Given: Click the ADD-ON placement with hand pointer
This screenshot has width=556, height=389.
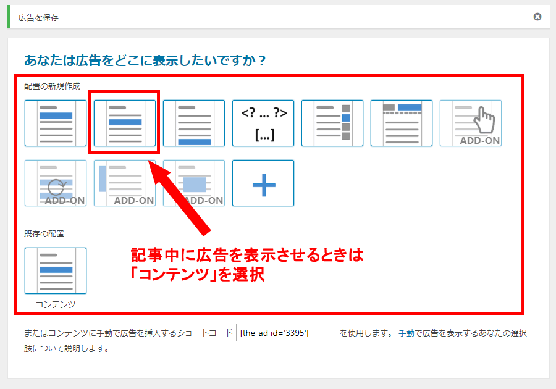Looking at the screenshot, I should click(x=471, y=123).
